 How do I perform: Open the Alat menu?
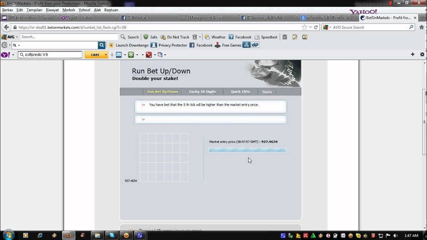pyautogui.click(x=97, y=10)
